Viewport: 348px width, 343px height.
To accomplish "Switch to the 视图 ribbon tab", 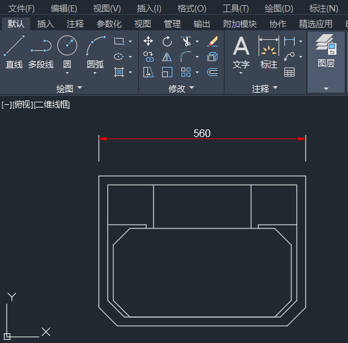I will (x=143, y=24).
